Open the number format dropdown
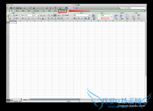Screen dimensions: 153x111 [x=89, y=15]
